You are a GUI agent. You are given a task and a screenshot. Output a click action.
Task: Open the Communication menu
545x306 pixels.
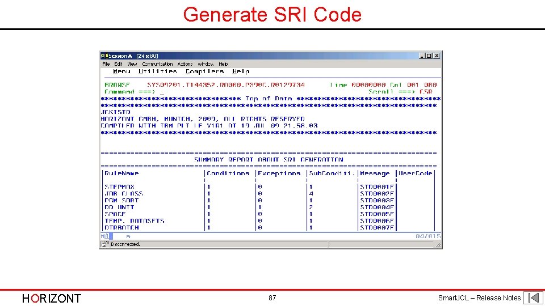tap(157, 64)
